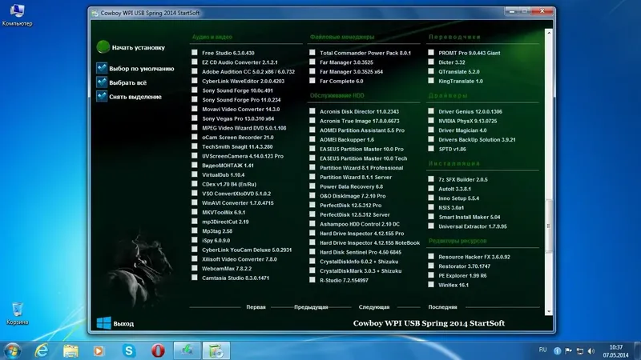Check Sony Vegas Pro 13.0.310 x64
Image resolution: width=641 pixels, height=360 pixels.
pos(195,118)
